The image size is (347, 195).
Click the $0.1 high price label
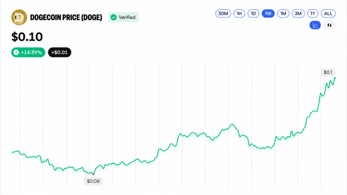coord(328,72)
